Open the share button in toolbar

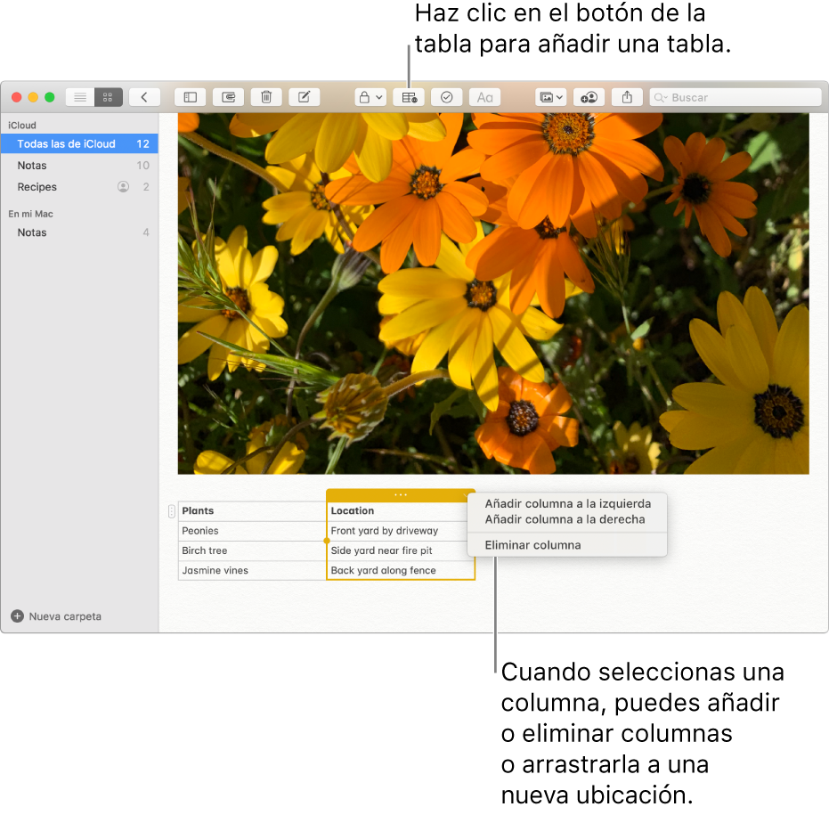point(627,97)
